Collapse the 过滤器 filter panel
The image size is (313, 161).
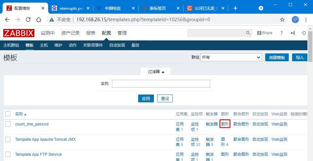[x=156, y=72]
